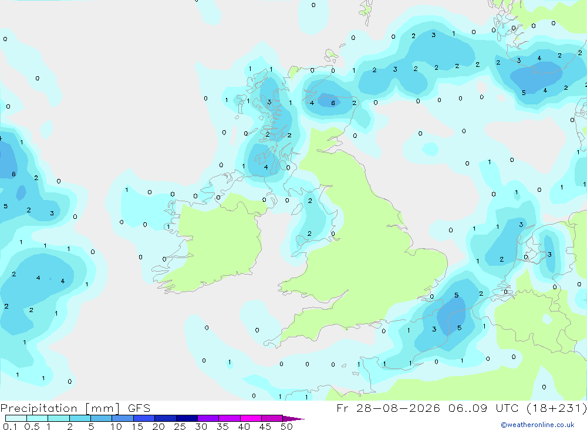Click legend scale label "10"
Image resolution: width=587 pixels, height=430 pixels.
[x=116, y=426]
